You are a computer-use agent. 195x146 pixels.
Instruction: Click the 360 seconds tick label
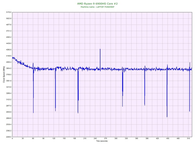[x=136, y=138]
